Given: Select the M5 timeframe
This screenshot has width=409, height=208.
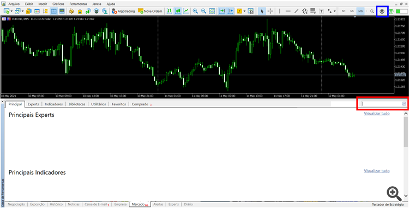Looking at the screenshot, I should point(352,11).
